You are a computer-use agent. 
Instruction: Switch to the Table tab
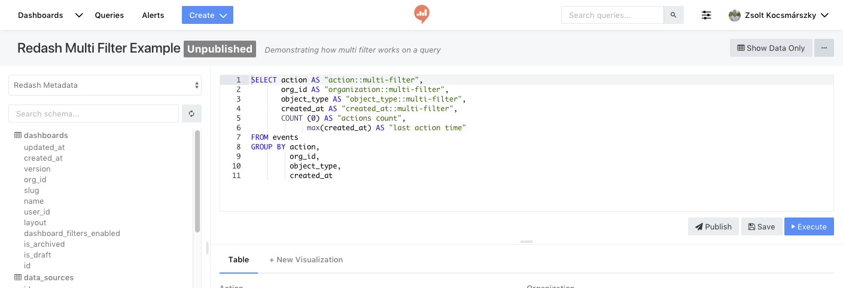coord(239,260)
